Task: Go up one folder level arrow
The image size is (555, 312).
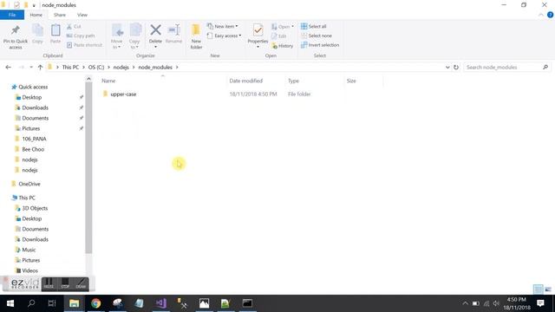Action: tap(40, 68)
